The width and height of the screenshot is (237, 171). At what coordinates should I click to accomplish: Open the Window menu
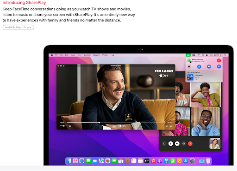tap(105, 55)
